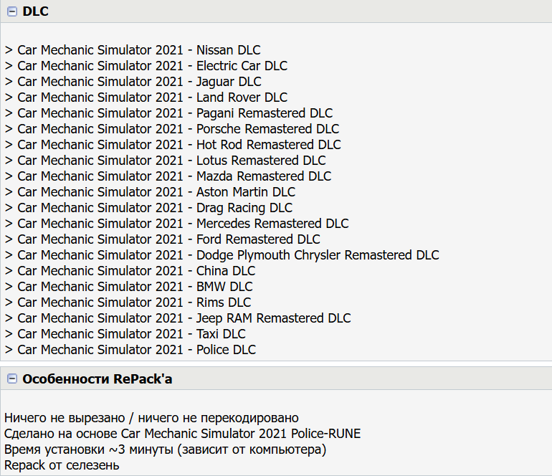The height and width of the screenshot is (476, 552).
Task: Select the Police DLC entry
Action: coord(130,350)
